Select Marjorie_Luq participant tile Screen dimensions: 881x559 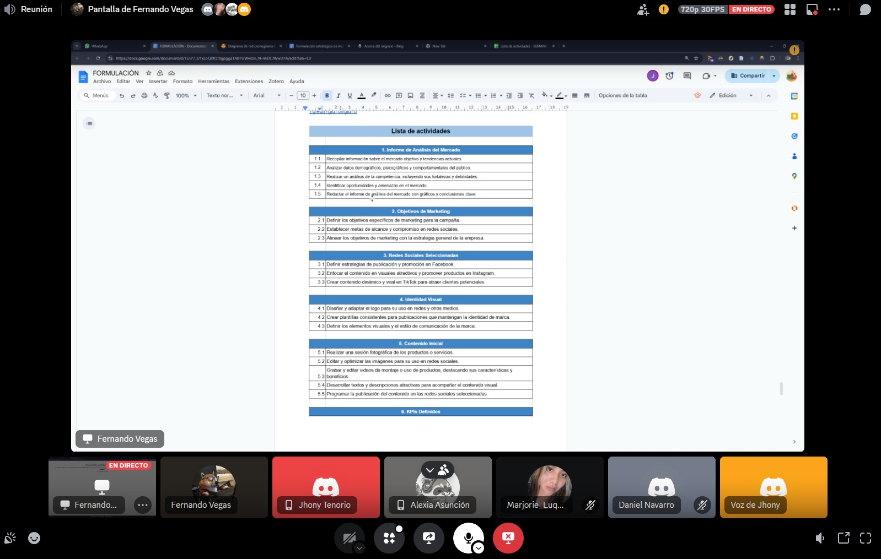point(550,487)
